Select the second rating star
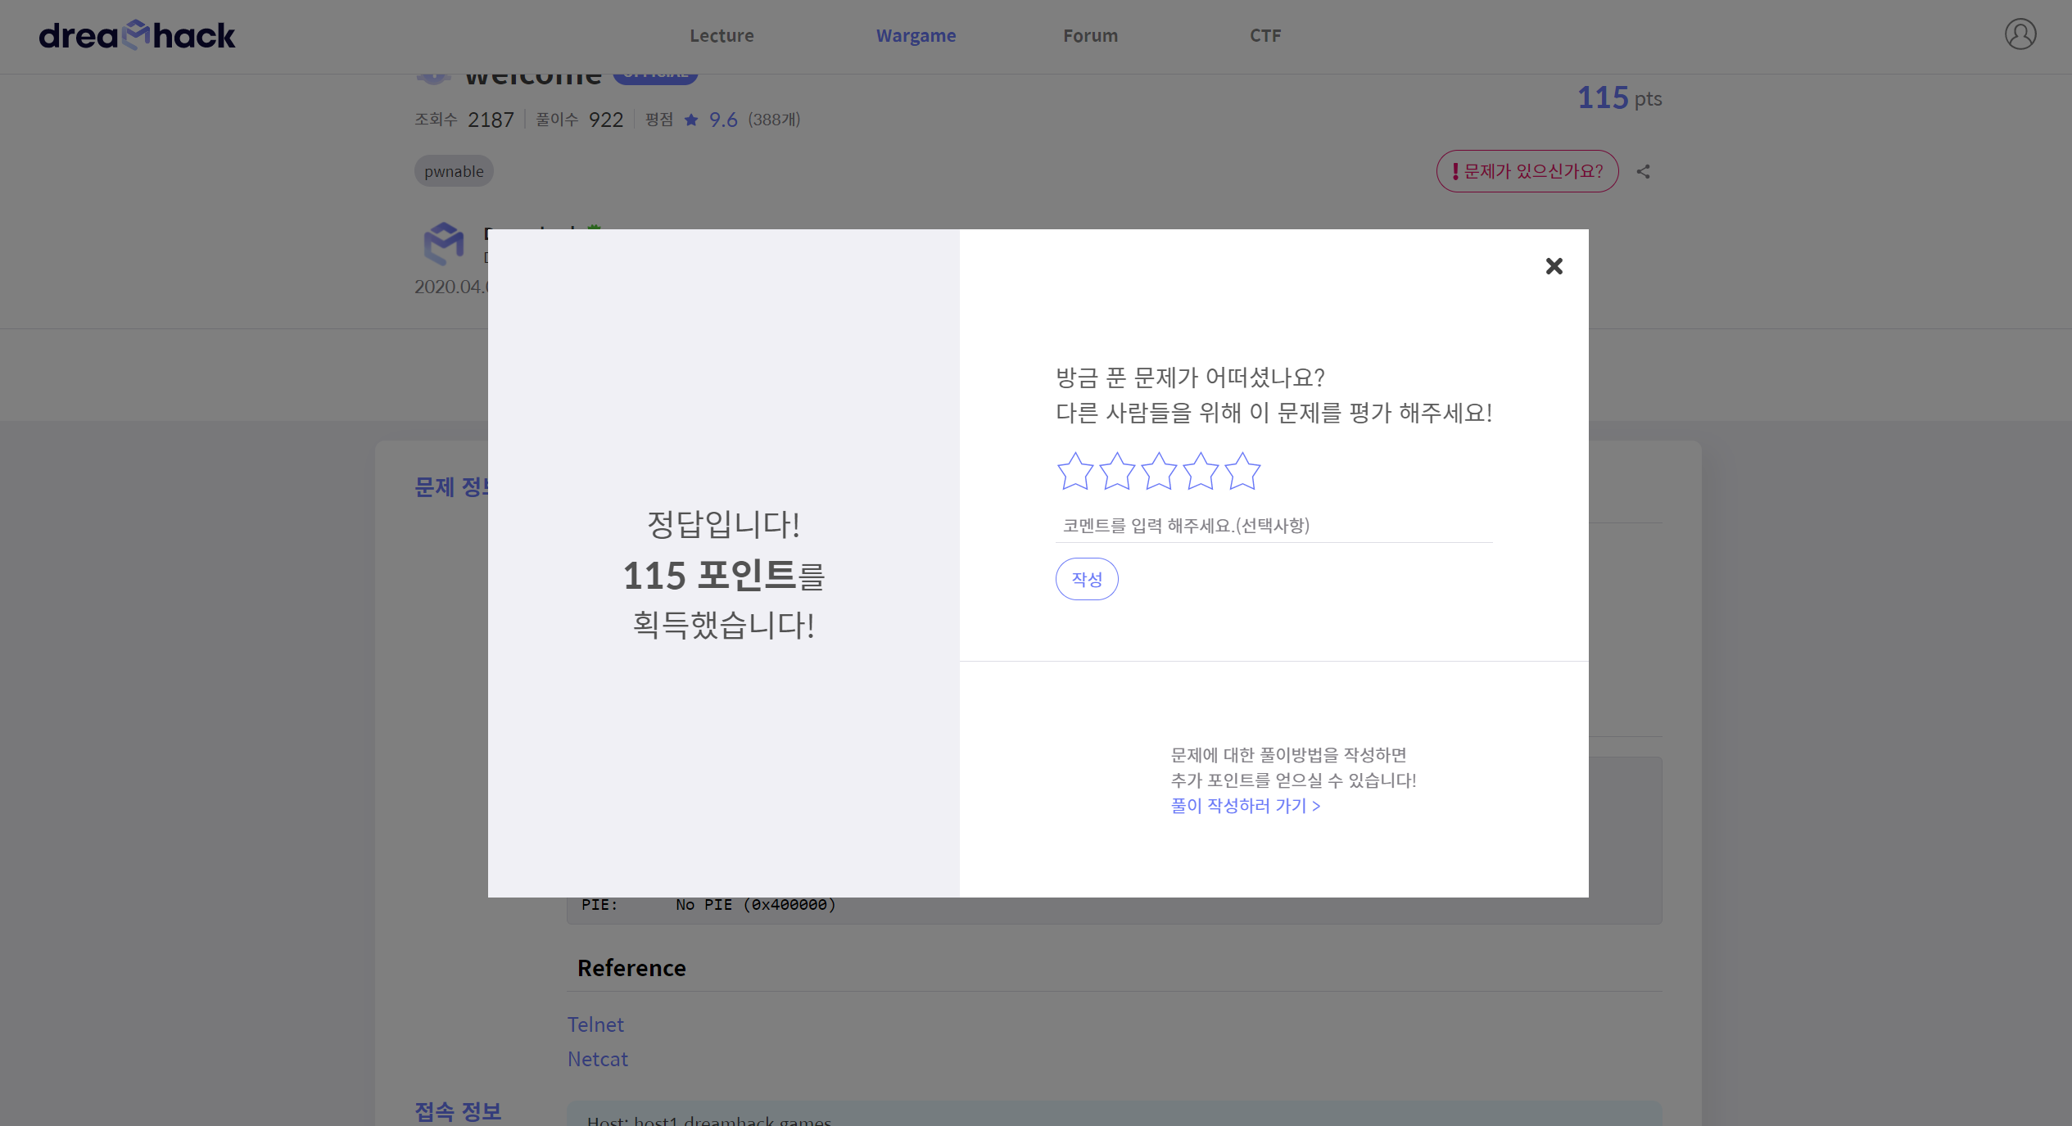The image size is (2072, 1126). pos(1117,472)
